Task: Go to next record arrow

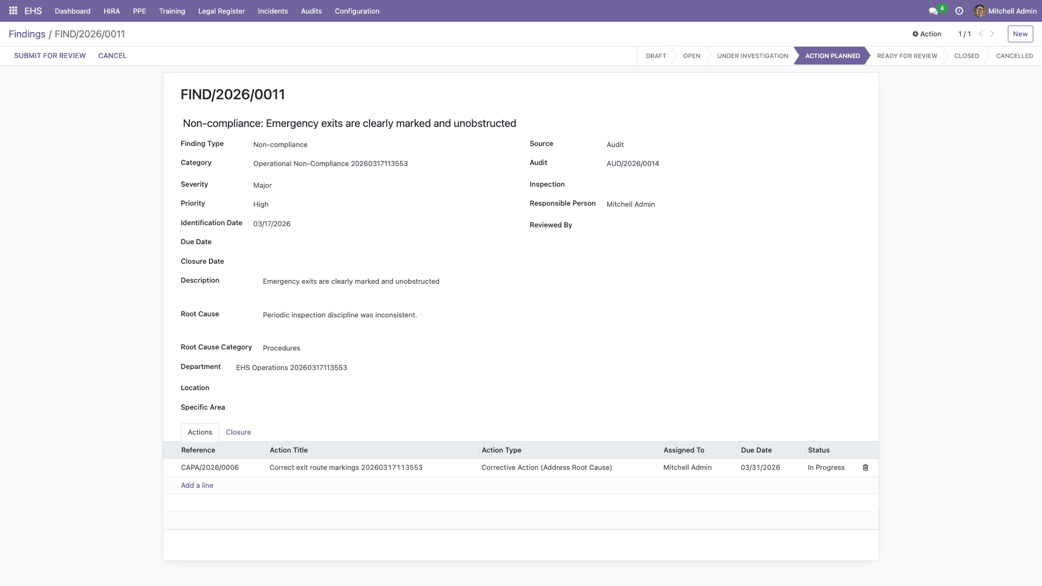Action: (993, 34)
